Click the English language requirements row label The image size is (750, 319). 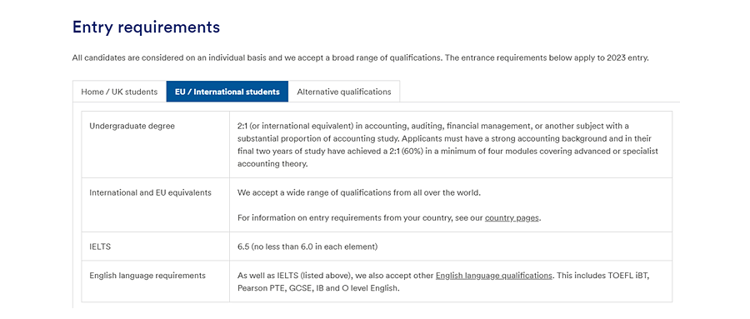[x=147, y=276]
